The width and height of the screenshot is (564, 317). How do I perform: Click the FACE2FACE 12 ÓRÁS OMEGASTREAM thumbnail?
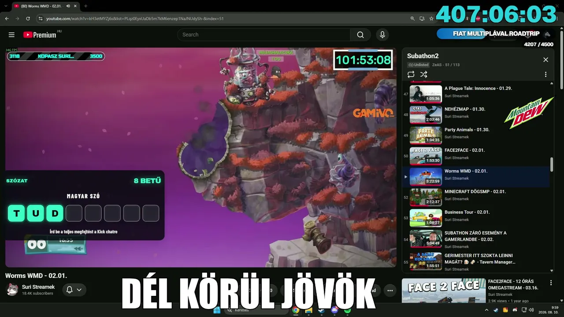444,291
